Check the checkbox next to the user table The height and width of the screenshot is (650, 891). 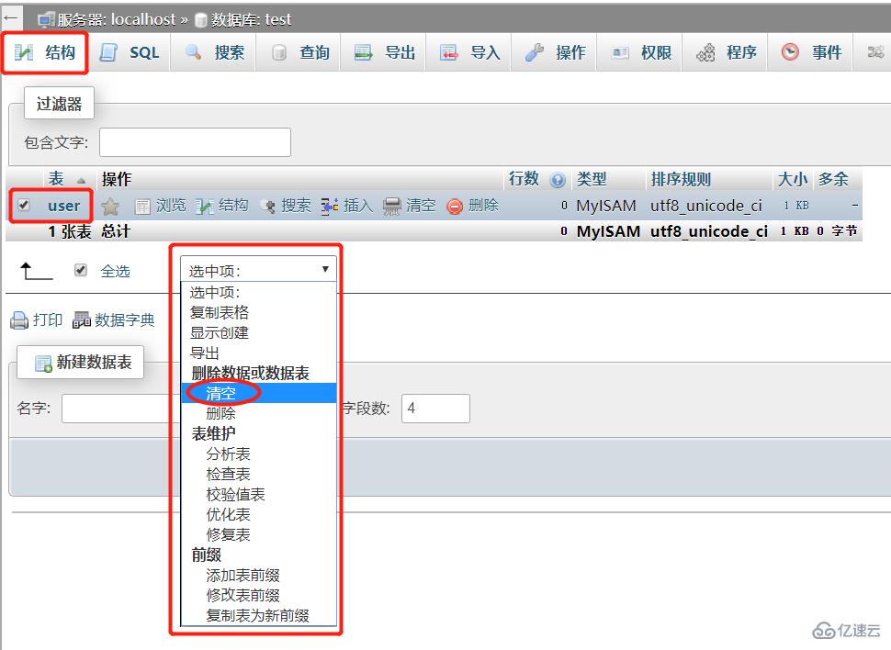point(24,205)
